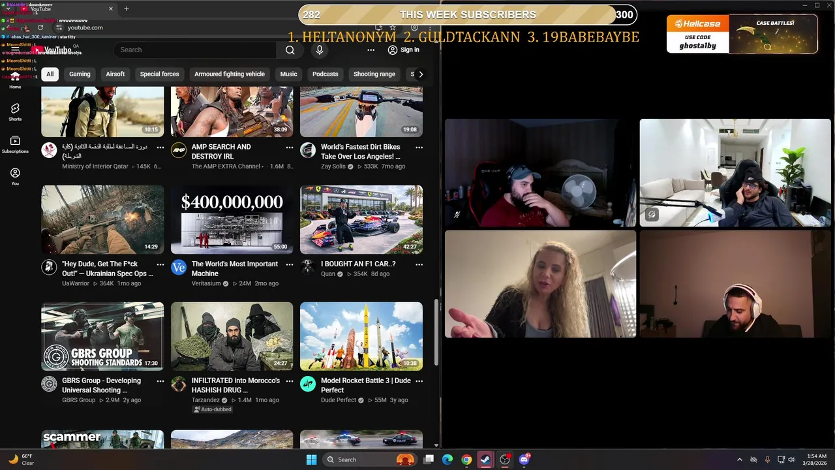Open a new browser tab with plus button
835x470 pixels.
[x=127, y=8]
